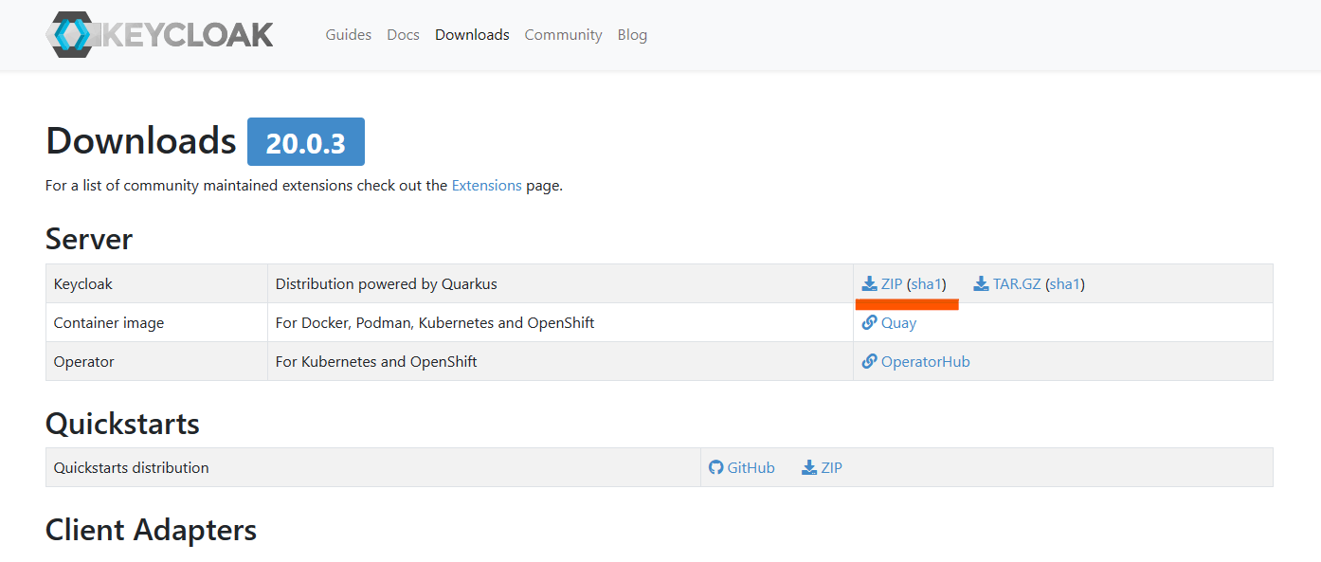Click the 'Quickstarts' section heading
Image resolution: width=1321 pixels, height=562 pixels.
(x=122, y=423)
